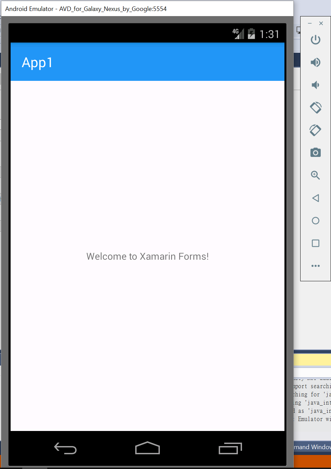Viewport: 331px width, 469px height.
Task: Rotate device left using rotate icon
Action: pyautogui.click(x=316, y=108)
